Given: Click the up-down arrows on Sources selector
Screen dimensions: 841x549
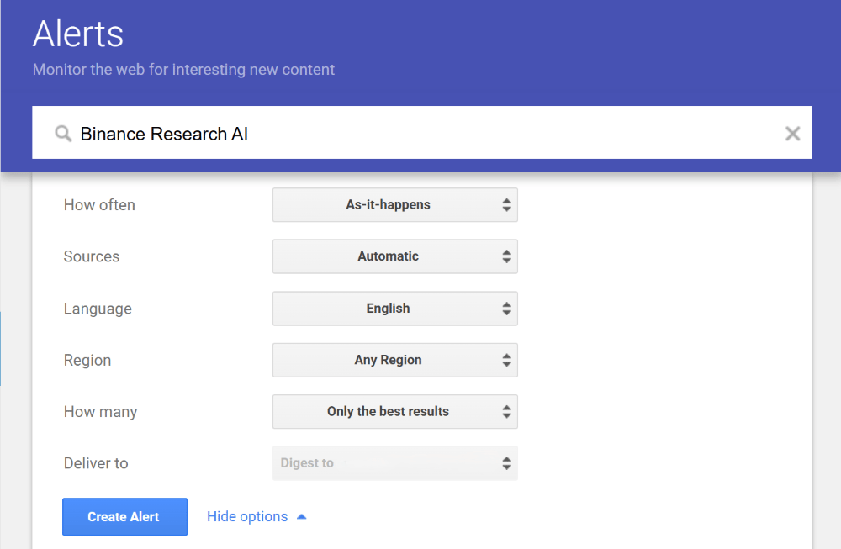Looking at the screenshot, I should tap(506, 256).
